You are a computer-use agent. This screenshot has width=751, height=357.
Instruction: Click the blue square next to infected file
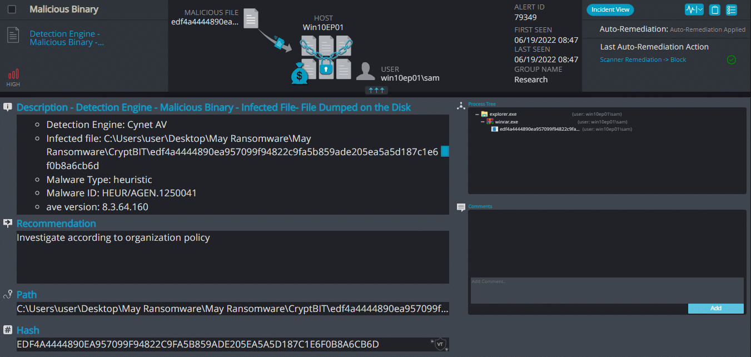(445, 152)
